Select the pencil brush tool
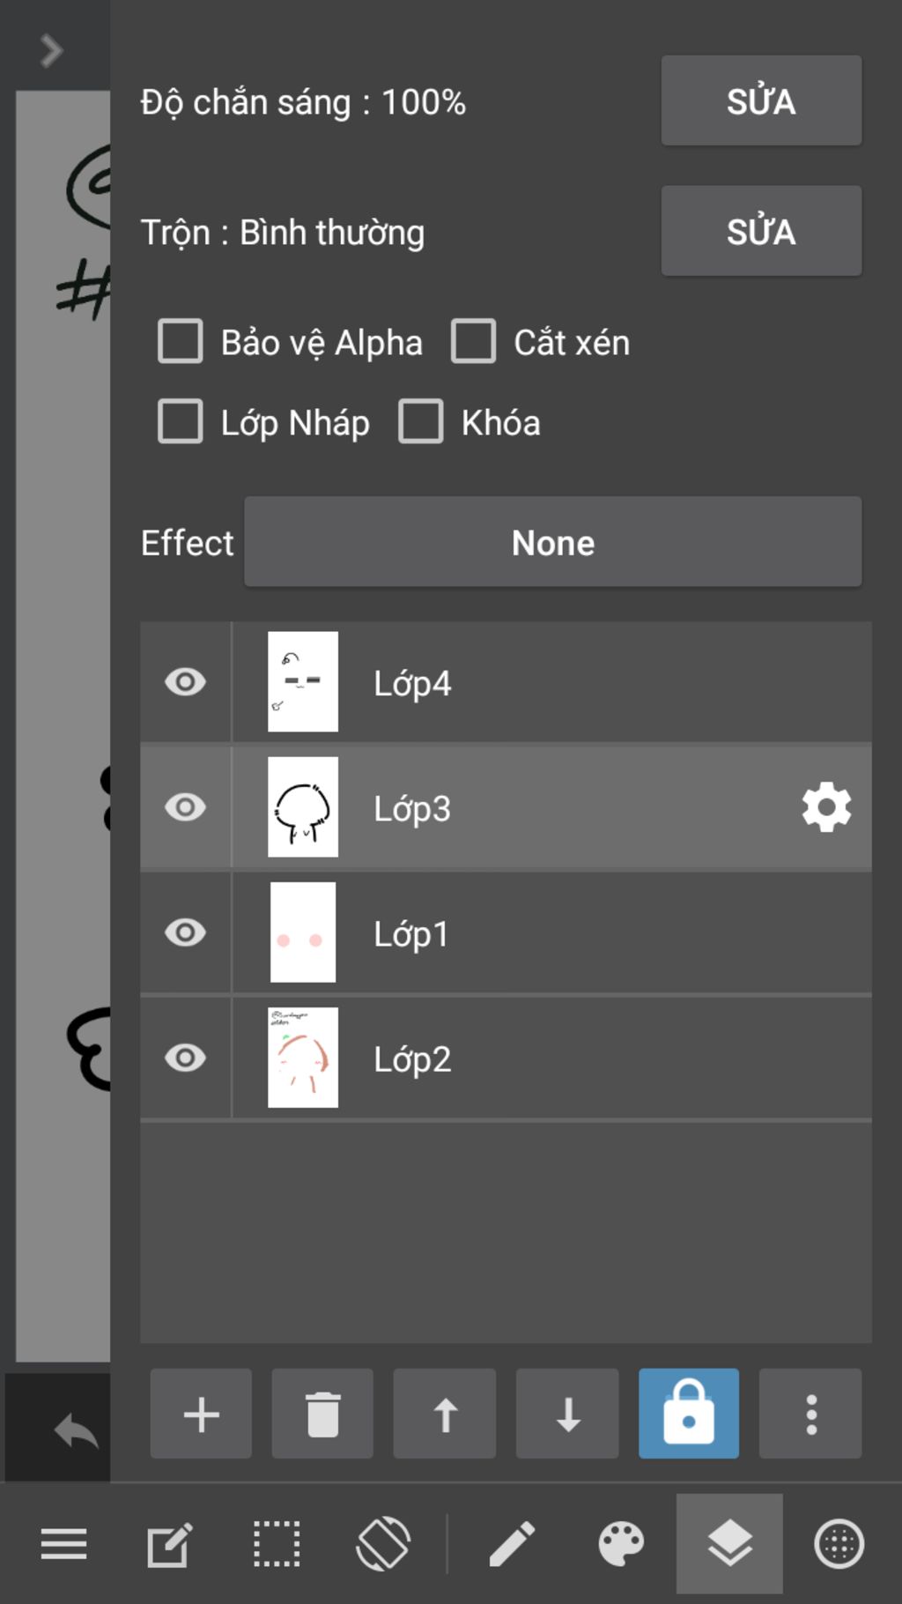Viewport: 902px width, 1604px height. tap(512, 1544)
